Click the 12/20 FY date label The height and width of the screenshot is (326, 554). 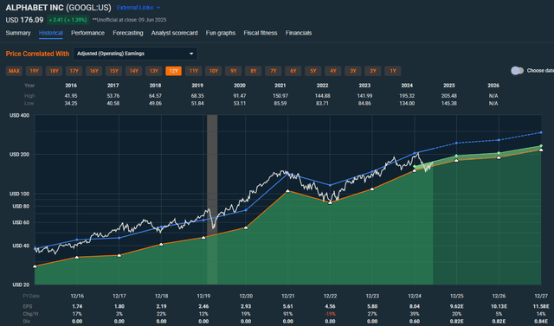click(x=246, y=297)
